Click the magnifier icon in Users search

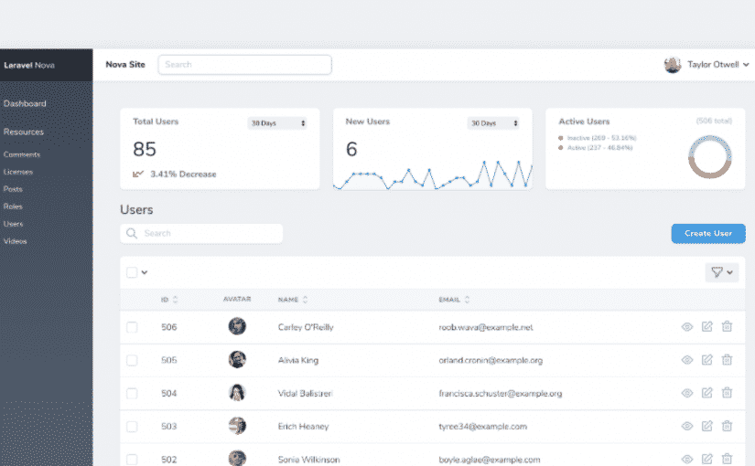tap(132, 233)
